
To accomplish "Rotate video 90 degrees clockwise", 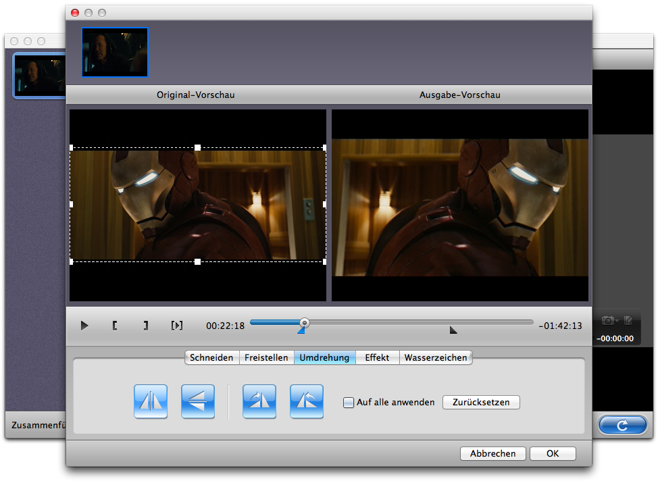I will tap(259, 402).
